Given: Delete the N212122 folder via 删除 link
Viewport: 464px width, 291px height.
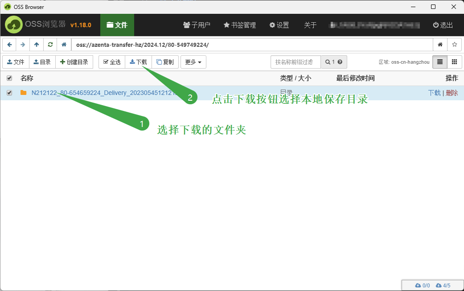Looking at the screenshot, I should [452, 93].
